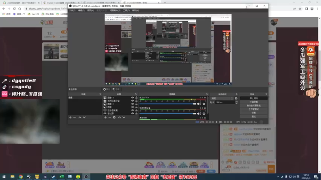Select the 图像 3 source row
Image resolution: width=321 pixels, height=180 pixels.
(120, 98)
